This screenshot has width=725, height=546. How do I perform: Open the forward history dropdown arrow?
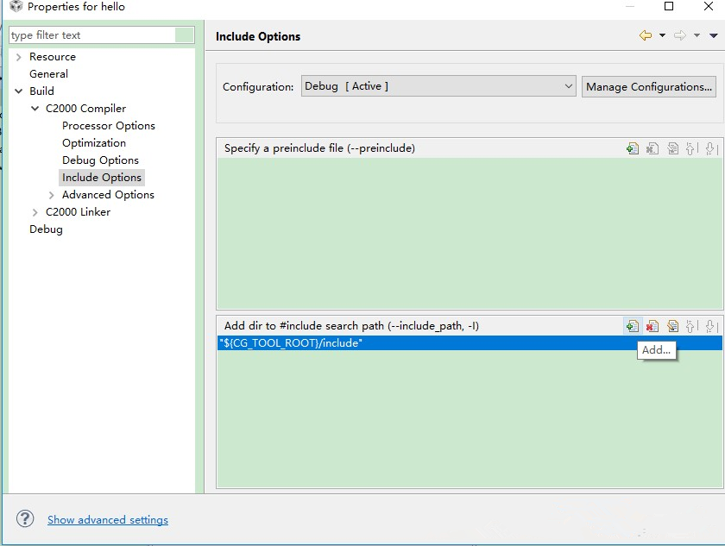697,35
